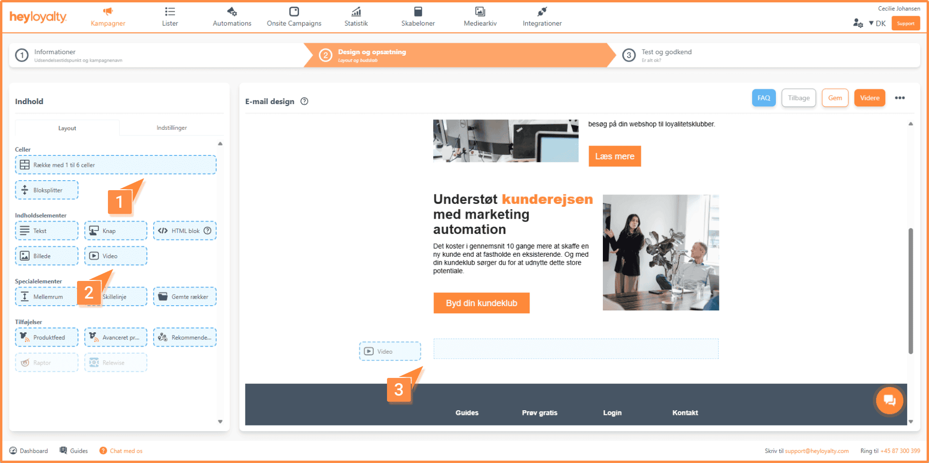The image size is (929, 463).
Task: Click the Produktfeed add-on element
Action: coord(47,338)
